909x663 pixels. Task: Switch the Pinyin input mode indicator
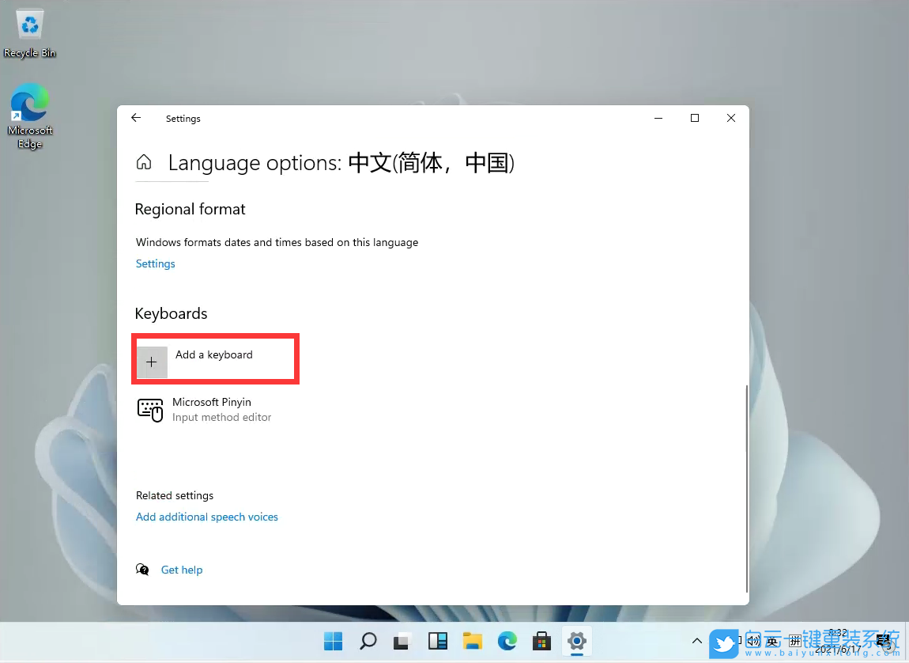[794, 641]
